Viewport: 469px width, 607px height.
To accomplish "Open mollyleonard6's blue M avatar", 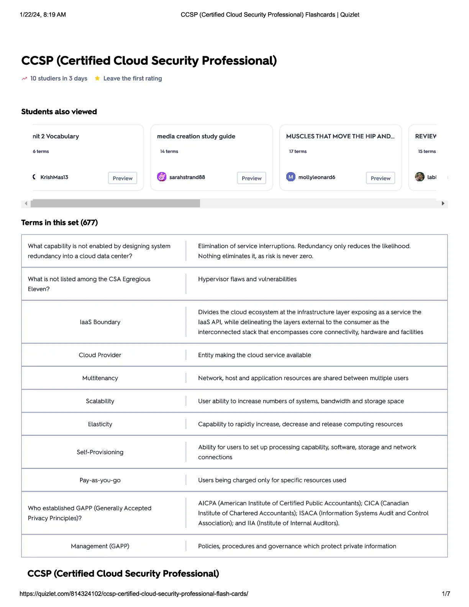I will pos(291,177).
